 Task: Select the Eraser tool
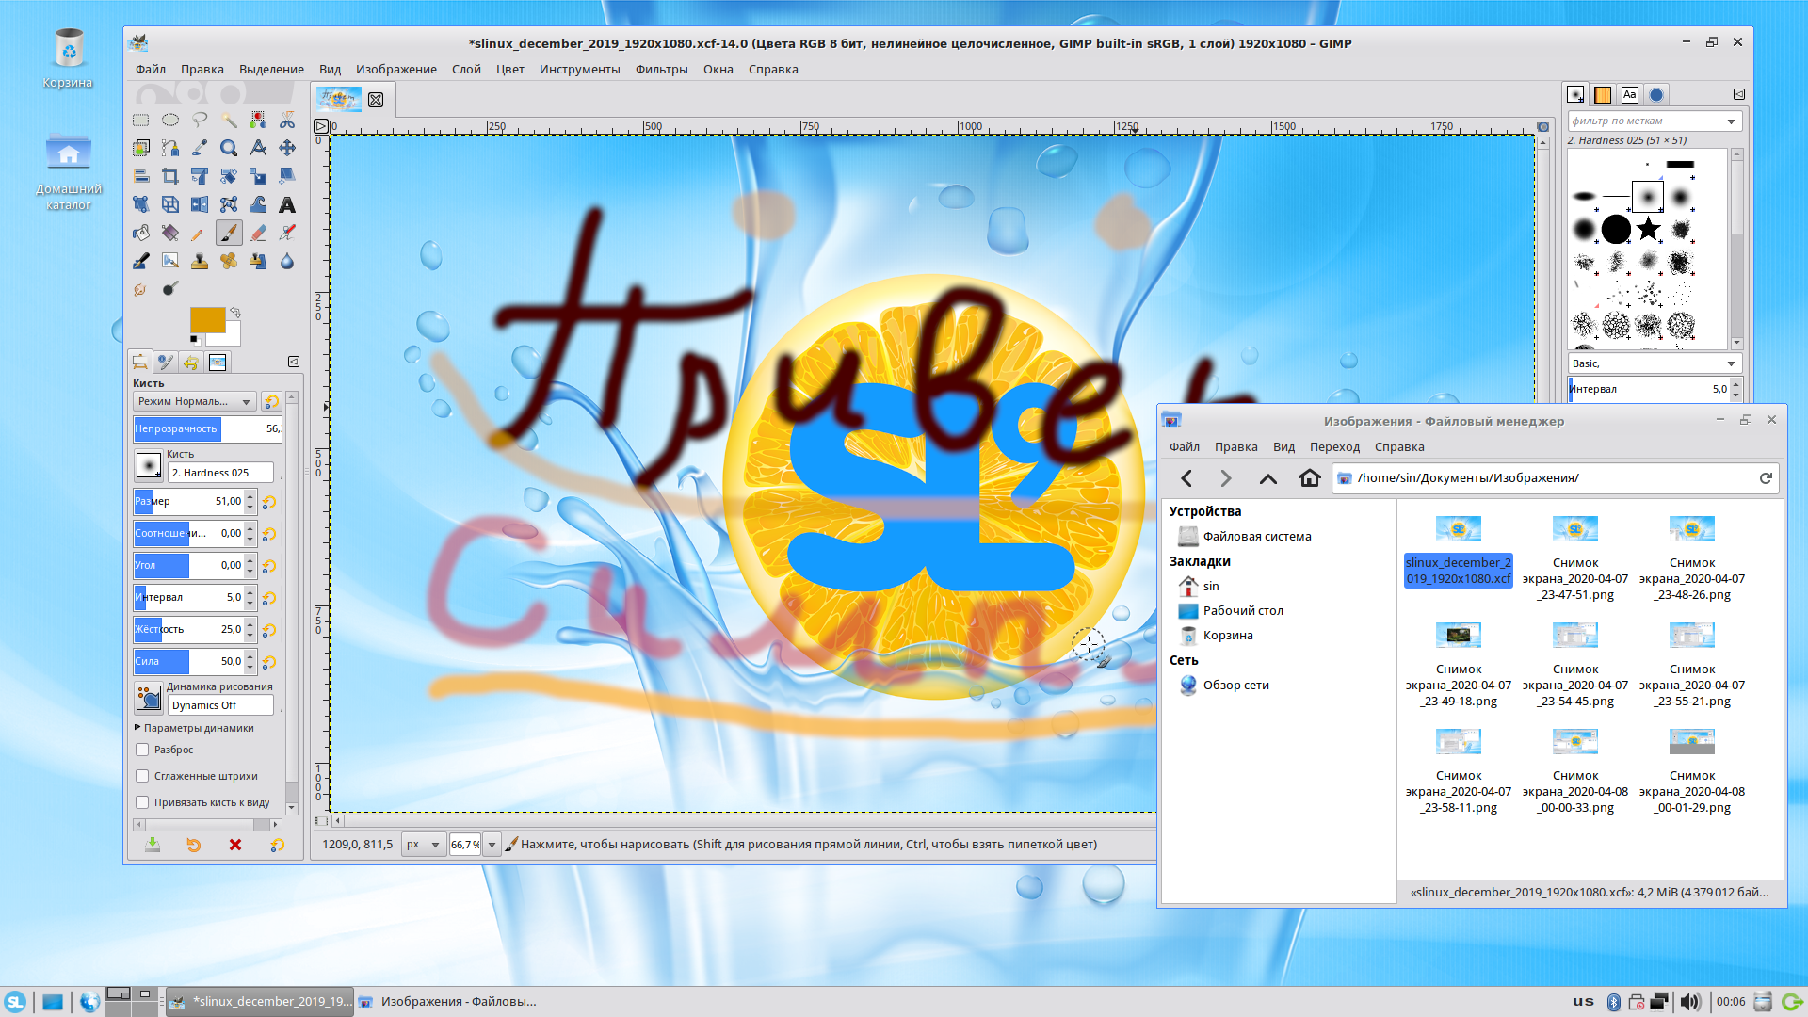point(258,233)
